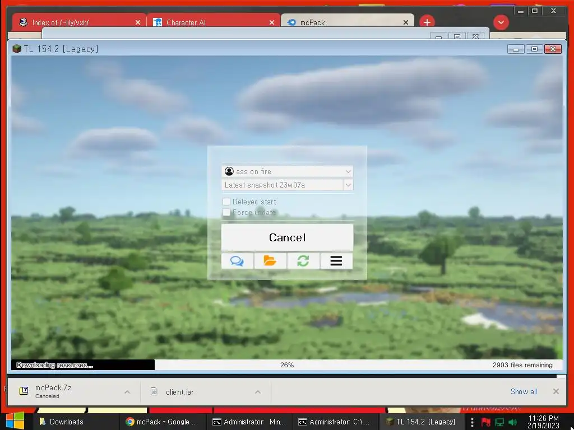574x430 pixels.
Task: Open a new browser tab with plus
Action: tap(427, 22)
